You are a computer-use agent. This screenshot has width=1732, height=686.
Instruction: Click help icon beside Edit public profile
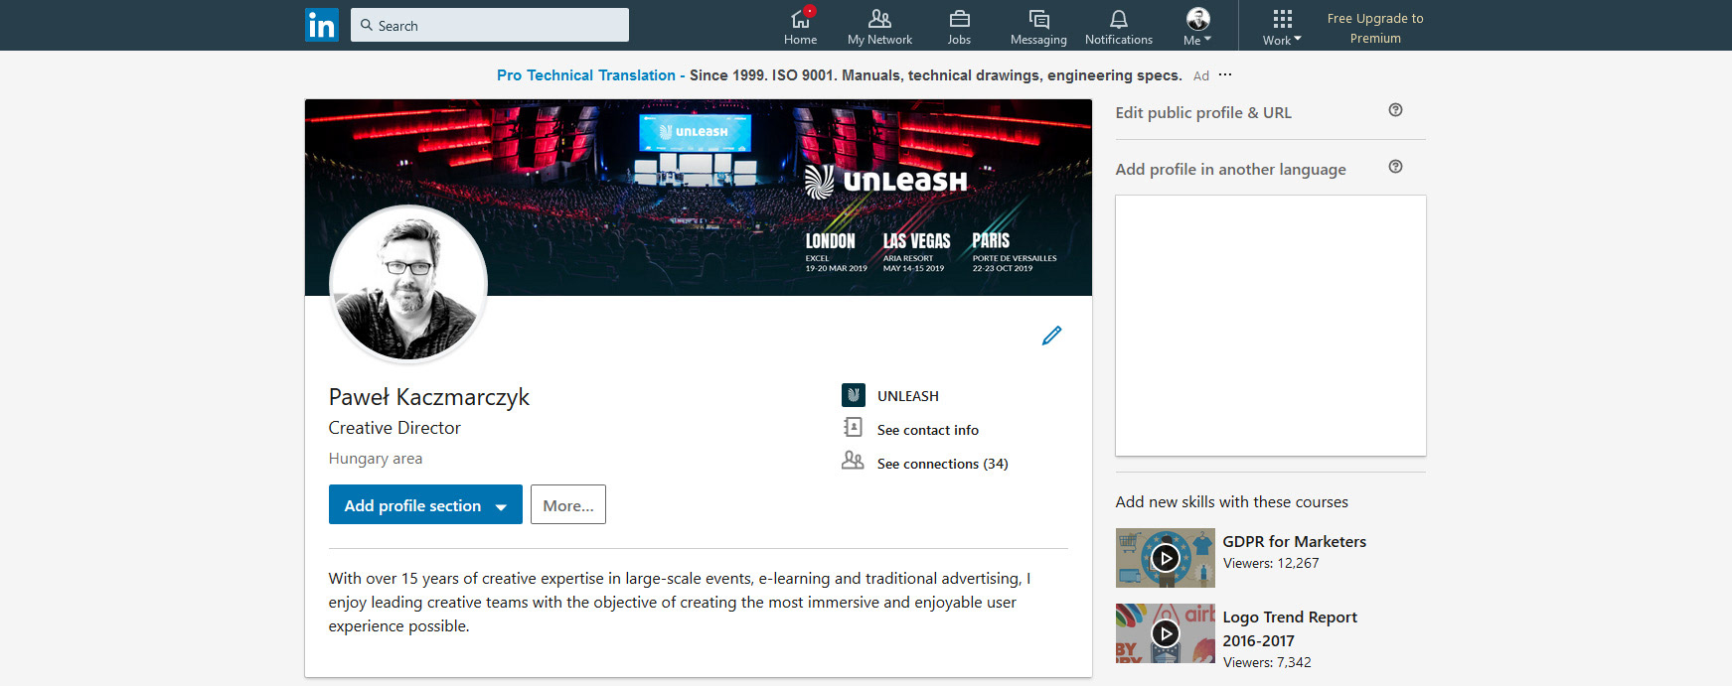click(x=1395, y=110)
